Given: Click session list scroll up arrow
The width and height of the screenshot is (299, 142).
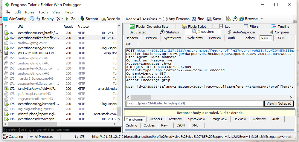Looking at the screenshot, I should [x=119, y=26].
